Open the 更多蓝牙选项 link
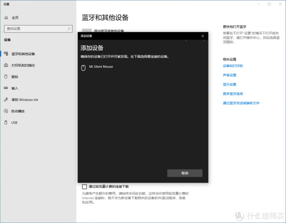This screenshot has height=223, width=286. click(x=233, y=94)
